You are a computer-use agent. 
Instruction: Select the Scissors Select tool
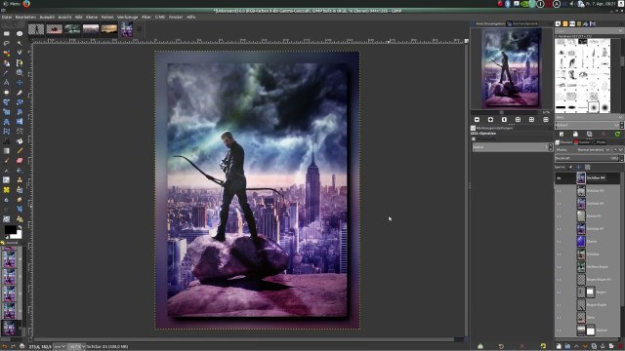click(x=20, y=53)
